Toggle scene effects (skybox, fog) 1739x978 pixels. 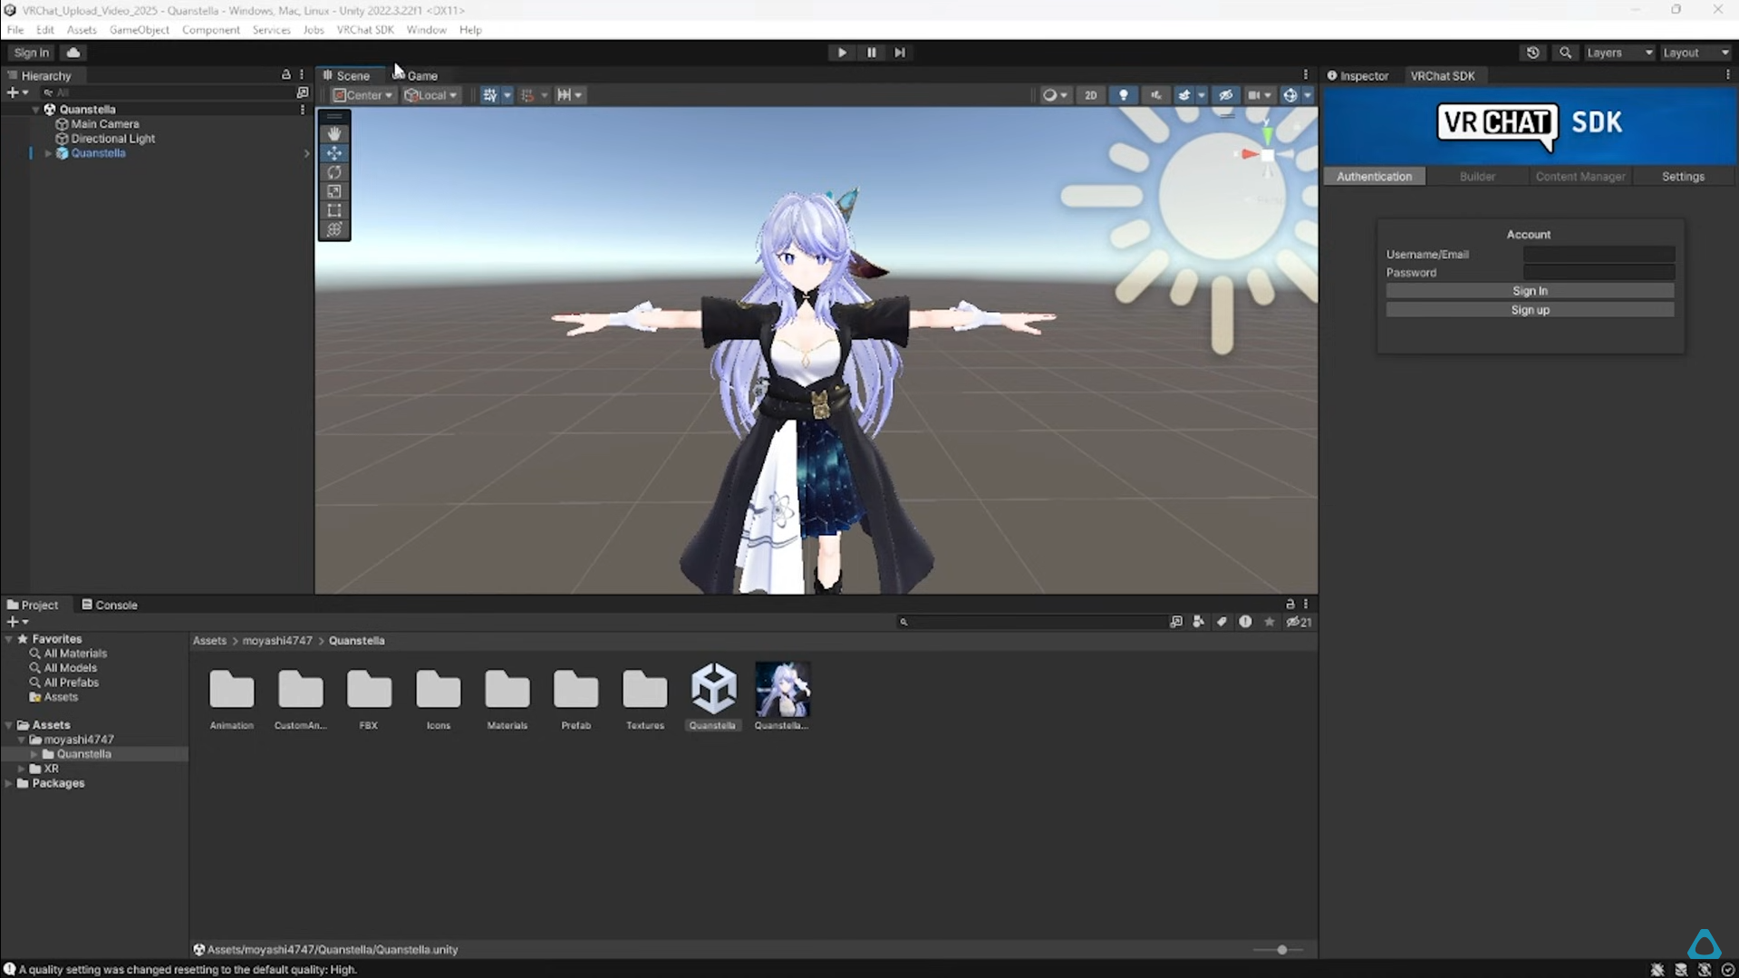click(1183, 95)
